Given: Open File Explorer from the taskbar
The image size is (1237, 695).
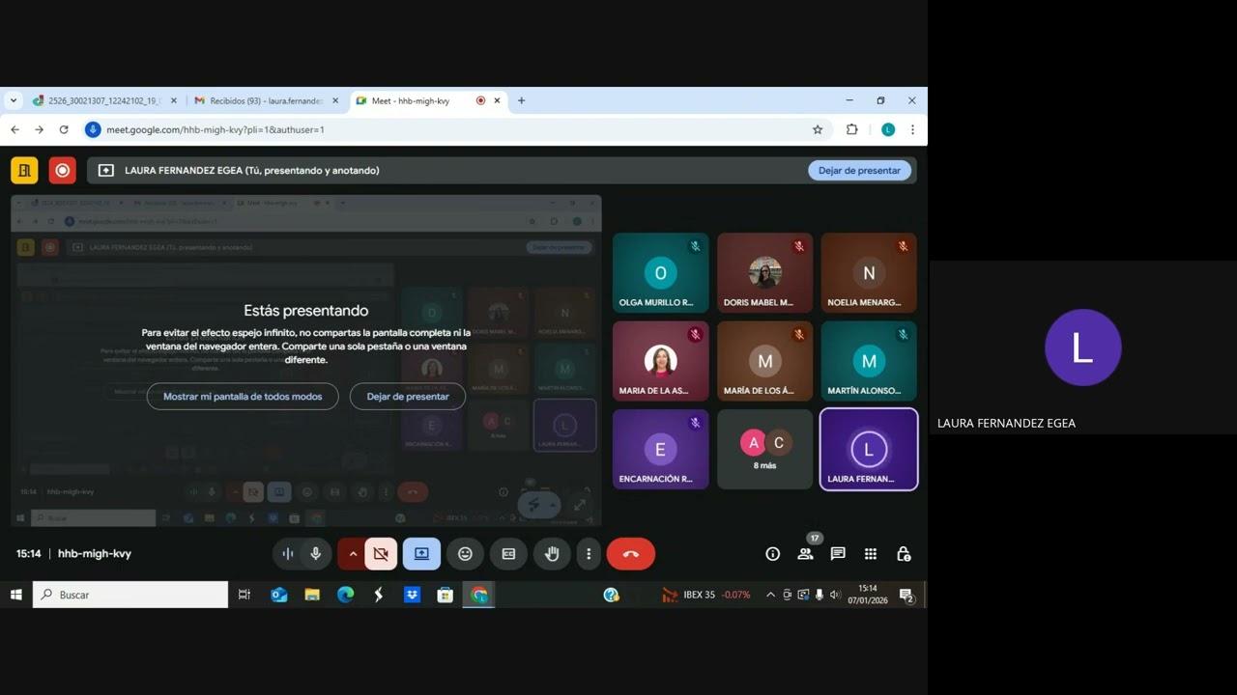Looking at the screenshot, I should (x=312, y=595).
